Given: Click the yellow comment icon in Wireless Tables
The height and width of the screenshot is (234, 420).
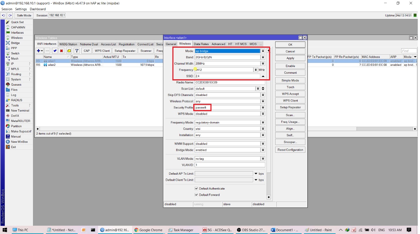Looking at the screenshot, I should (69, 51).
